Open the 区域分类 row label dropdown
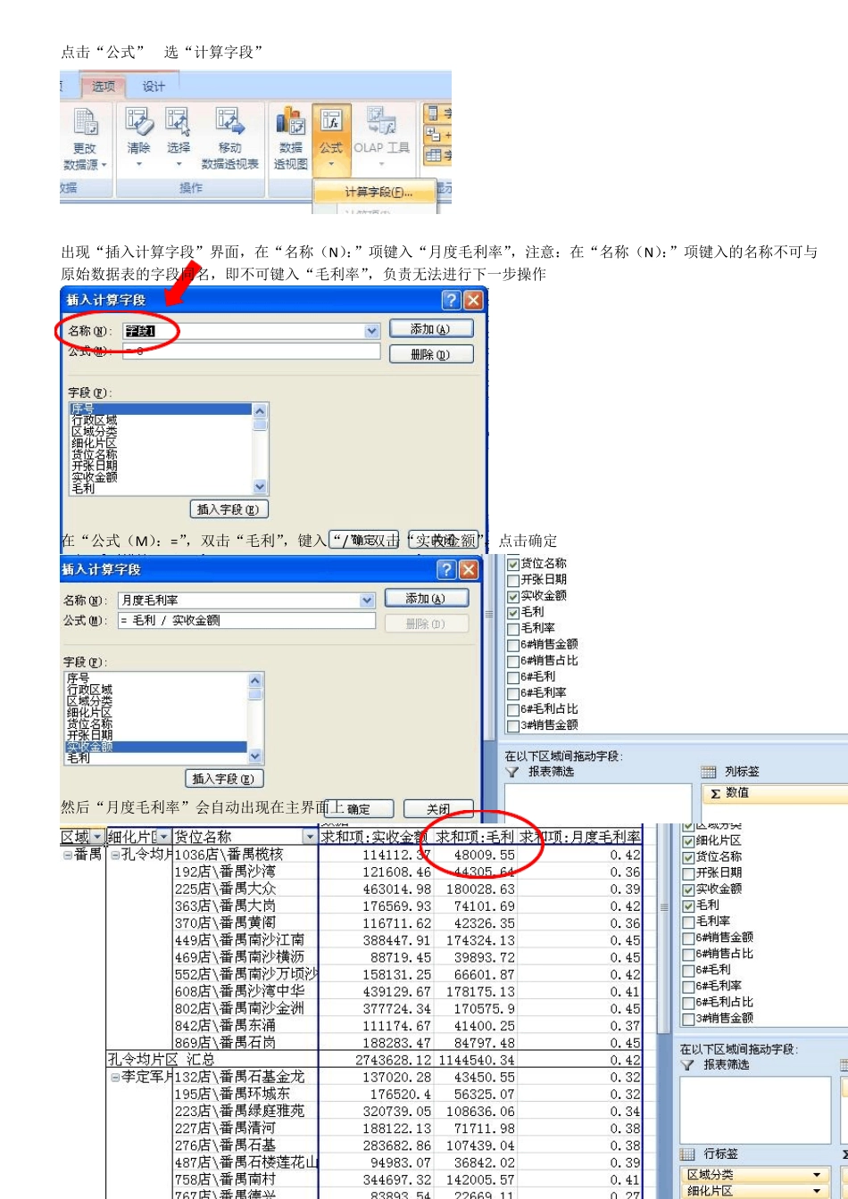This screenshot has width=848, height=1199. [x=817, y=1175]
